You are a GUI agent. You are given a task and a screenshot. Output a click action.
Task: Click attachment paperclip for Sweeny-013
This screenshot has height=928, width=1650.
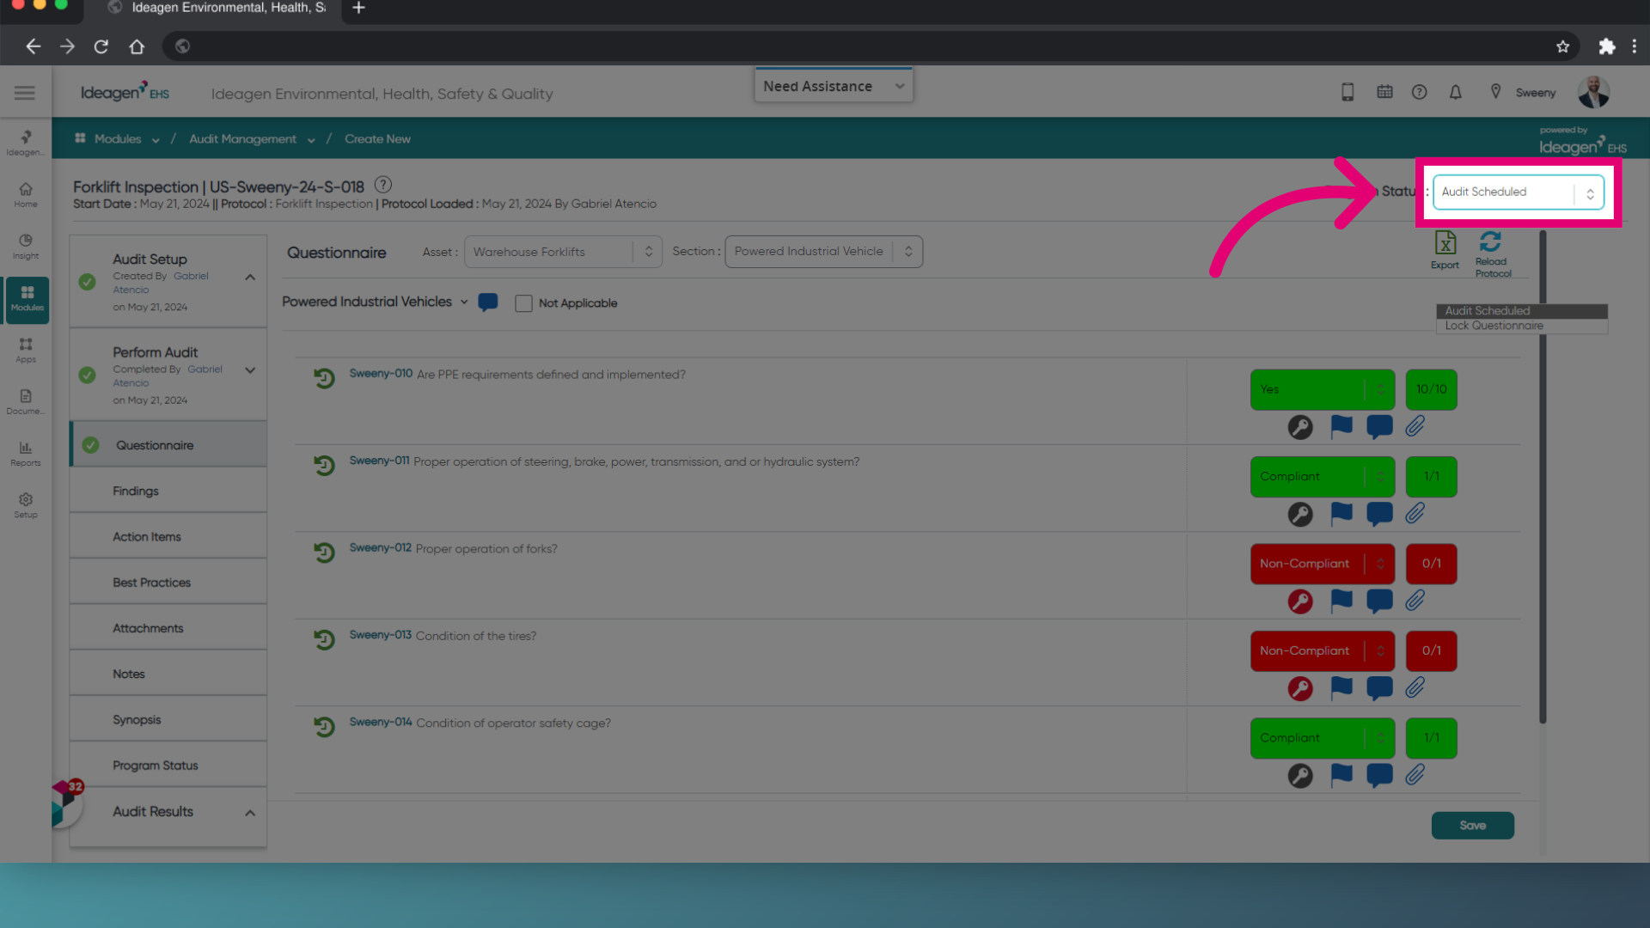click(1415, 687)
